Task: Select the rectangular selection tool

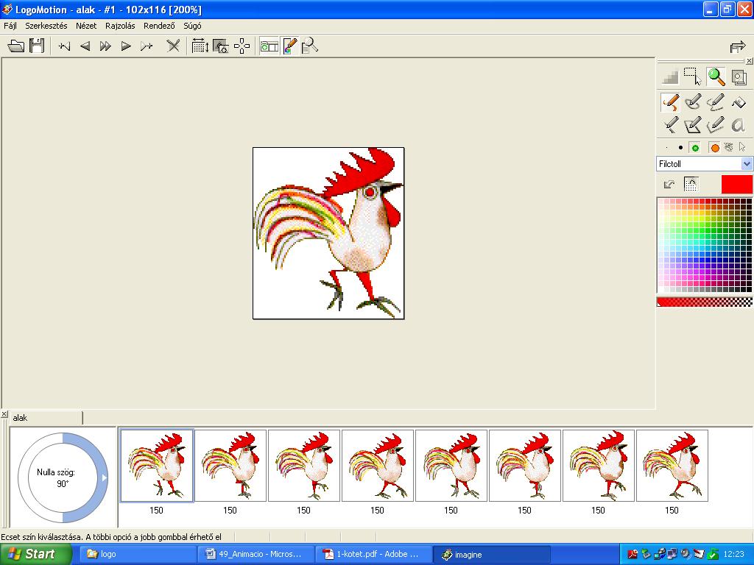Action: tap(693, 77)
